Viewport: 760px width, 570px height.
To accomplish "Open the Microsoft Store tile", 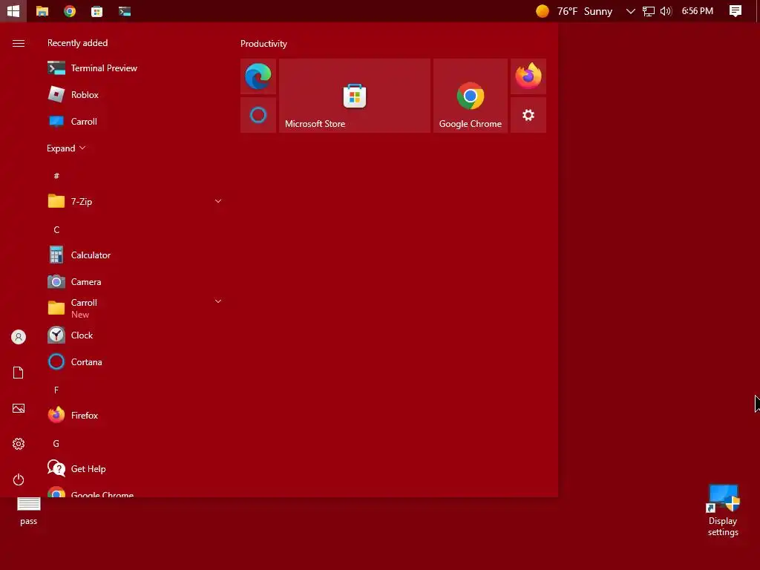I will tap(355, 96).
